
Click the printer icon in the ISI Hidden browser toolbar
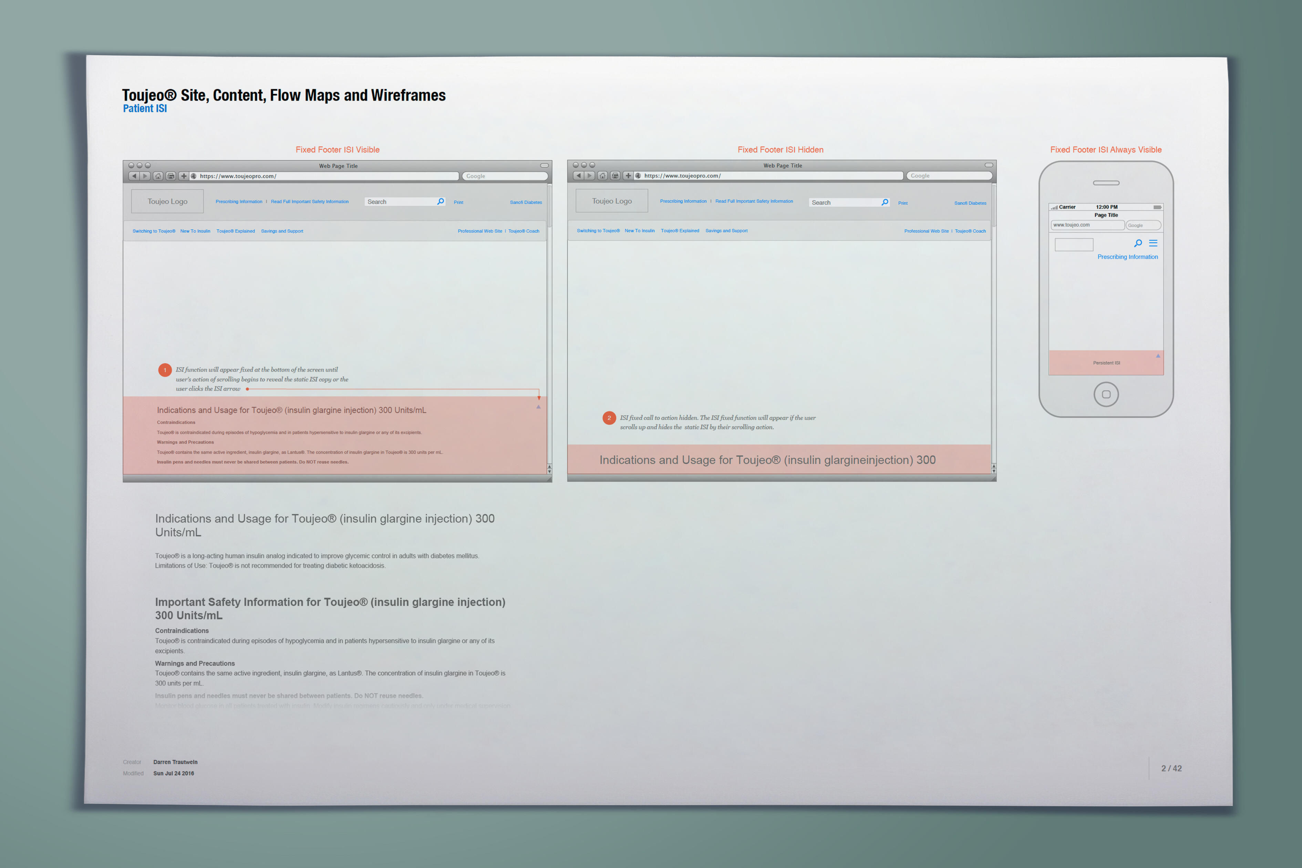coord(616,175)
